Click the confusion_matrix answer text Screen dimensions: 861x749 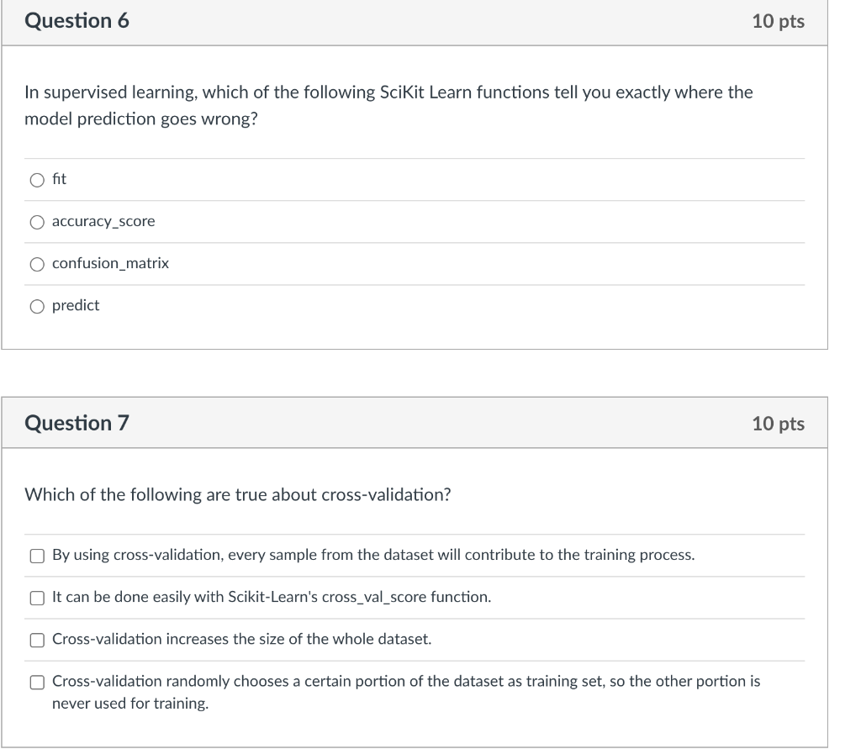pyautogui.click(x=110, y=264)
